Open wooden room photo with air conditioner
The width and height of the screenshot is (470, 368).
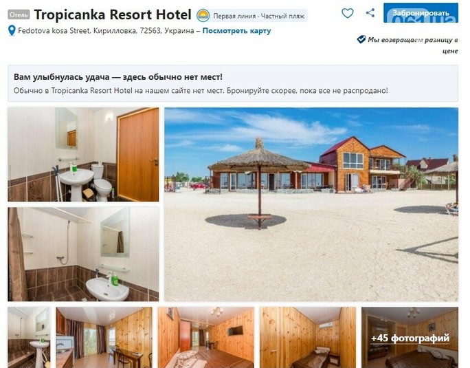[x=308, y=337]
